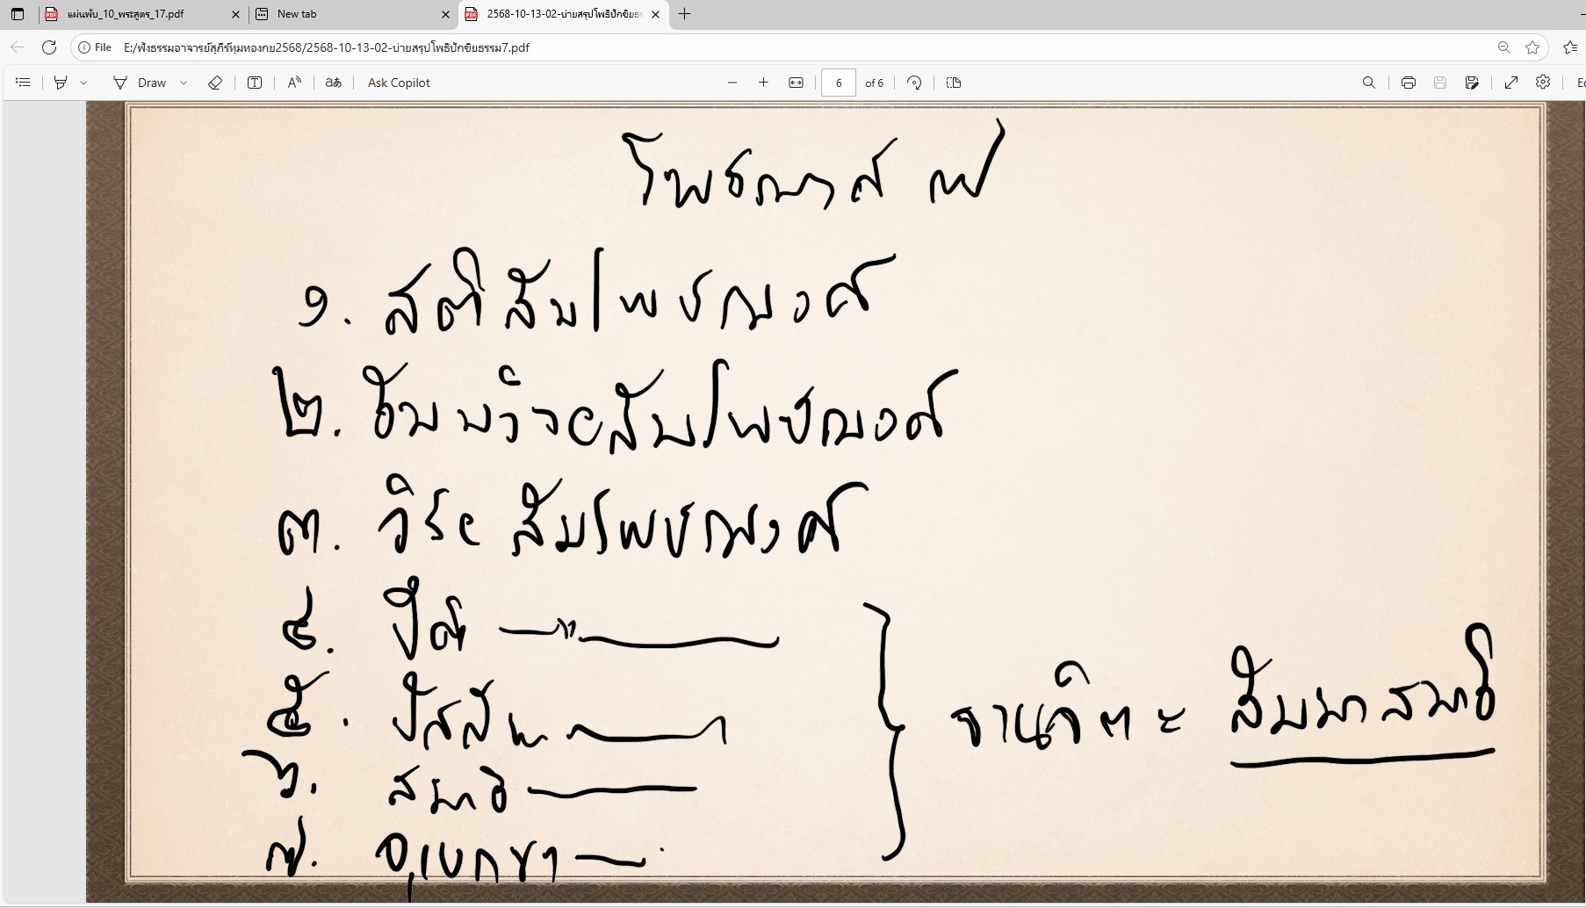Screen dimensions: 1586x908
Task: Open the tab actions menu icon
Action: click(18, 14)
